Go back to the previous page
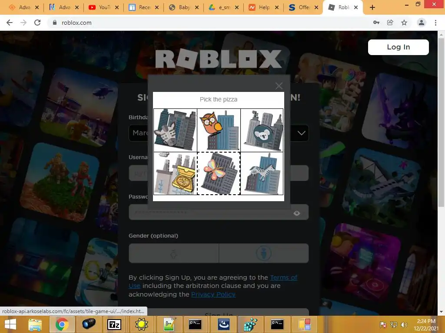This screenshot has width=445, height=333. coord(10,23)
